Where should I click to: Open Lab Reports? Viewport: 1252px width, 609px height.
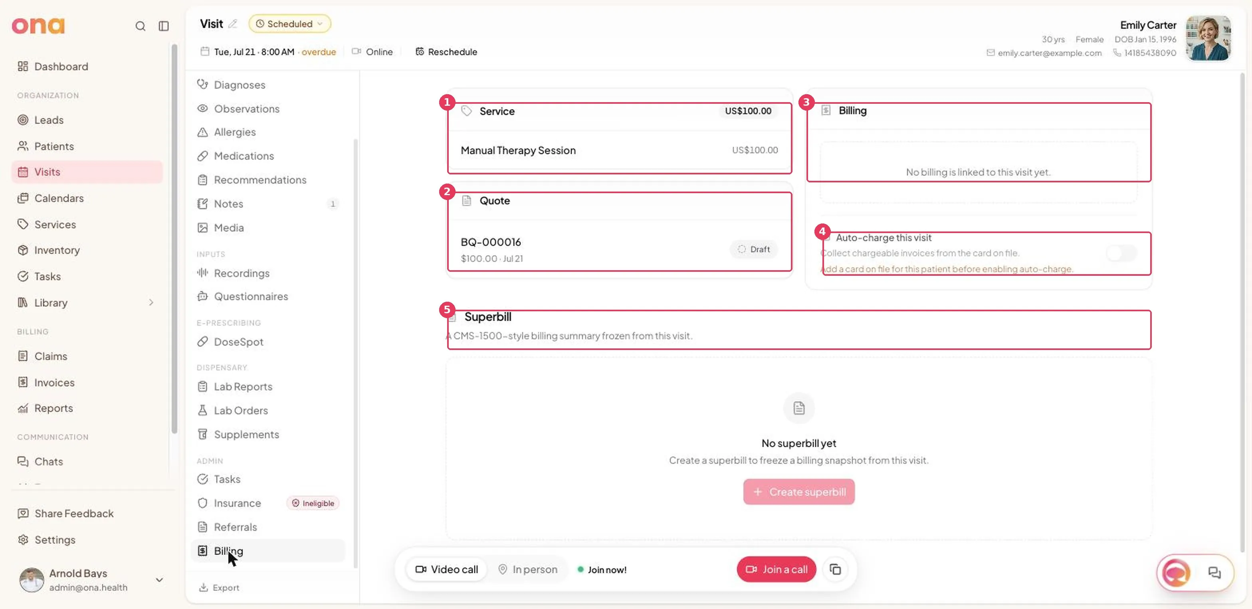pos(243,387)
